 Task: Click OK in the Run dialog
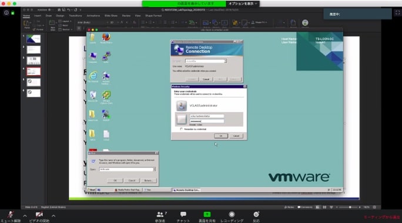[115, 181]
